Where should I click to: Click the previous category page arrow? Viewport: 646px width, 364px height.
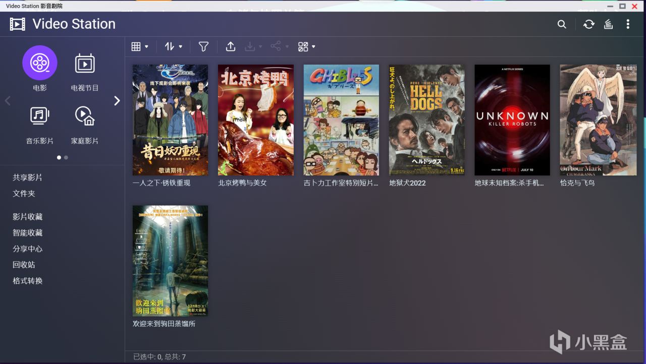coord(8,101)
